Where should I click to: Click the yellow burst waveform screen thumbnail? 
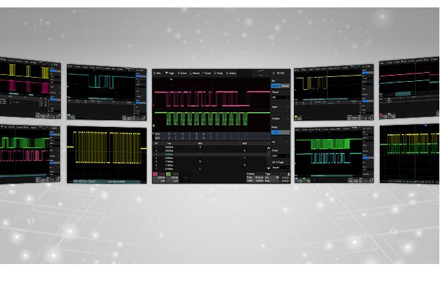point(107,155)
